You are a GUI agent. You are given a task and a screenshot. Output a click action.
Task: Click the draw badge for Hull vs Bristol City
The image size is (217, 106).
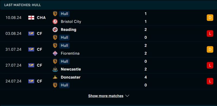pos(210,18)
